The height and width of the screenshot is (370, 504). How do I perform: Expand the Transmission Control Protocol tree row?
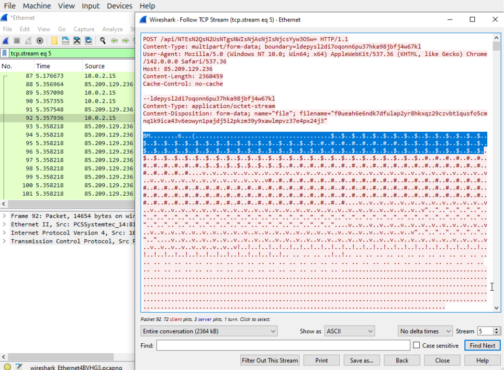tap(4, 242)
